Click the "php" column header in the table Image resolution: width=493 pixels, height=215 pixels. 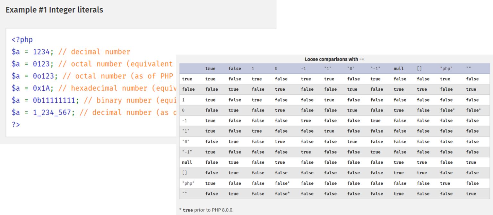[x=446, y=69]
